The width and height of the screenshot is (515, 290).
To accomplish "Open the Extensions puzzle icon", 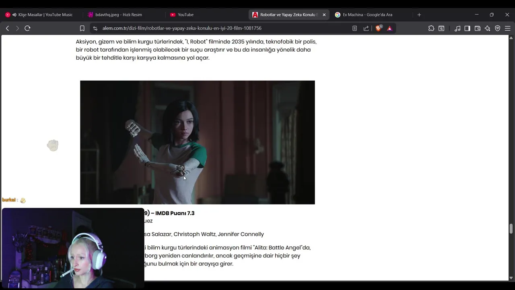I will coord(431,28).
